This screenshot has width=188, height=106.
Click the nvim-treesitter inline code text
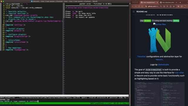[153, 70]
